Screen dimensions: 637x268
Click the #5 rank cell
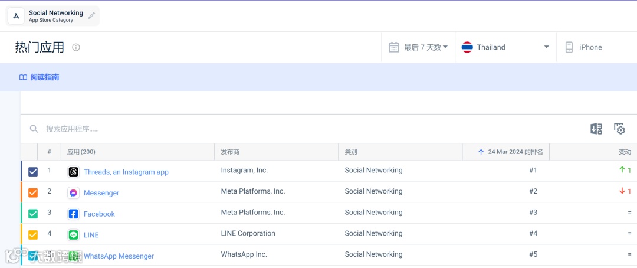[x=533, y=254]
